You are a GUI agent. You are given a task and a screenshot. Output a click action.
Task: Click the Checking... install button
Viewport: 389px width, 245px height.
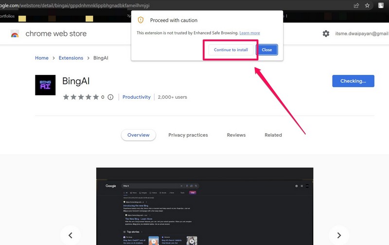click(x=353, y=81)
